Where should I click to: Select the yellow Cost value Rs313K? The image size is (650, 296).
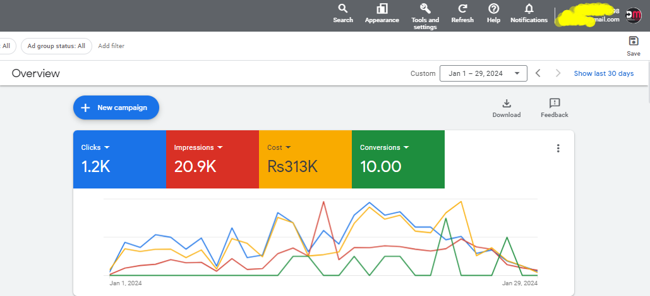292,166
